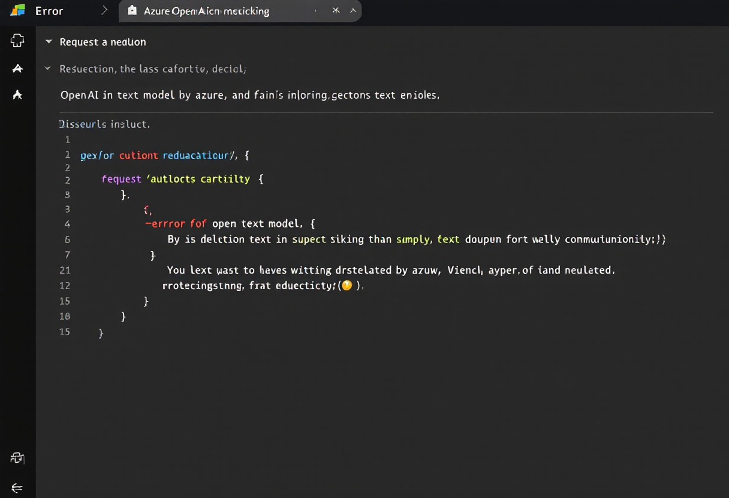The image size is (729, 498).
Task: Click the red '{,' brace line
Action: (x=149, y=209)
